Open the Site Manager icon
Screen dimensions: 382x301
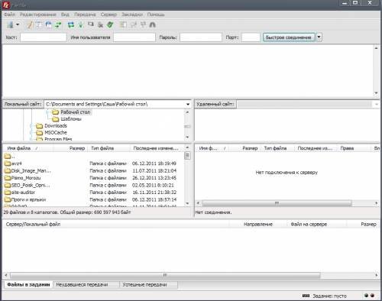click(11, 24)
